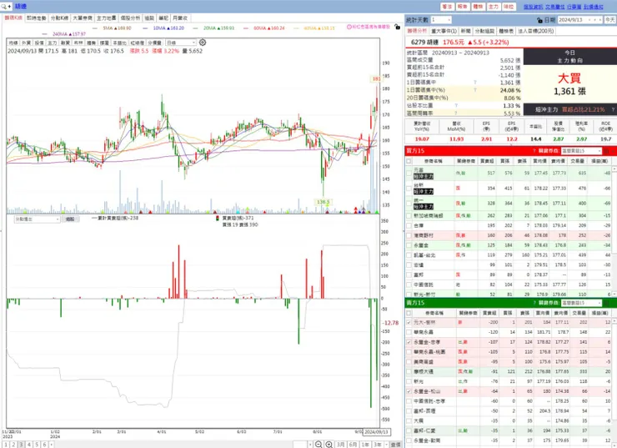Click the red 主力 button at top
617x448 pixels.
point(493,7)
